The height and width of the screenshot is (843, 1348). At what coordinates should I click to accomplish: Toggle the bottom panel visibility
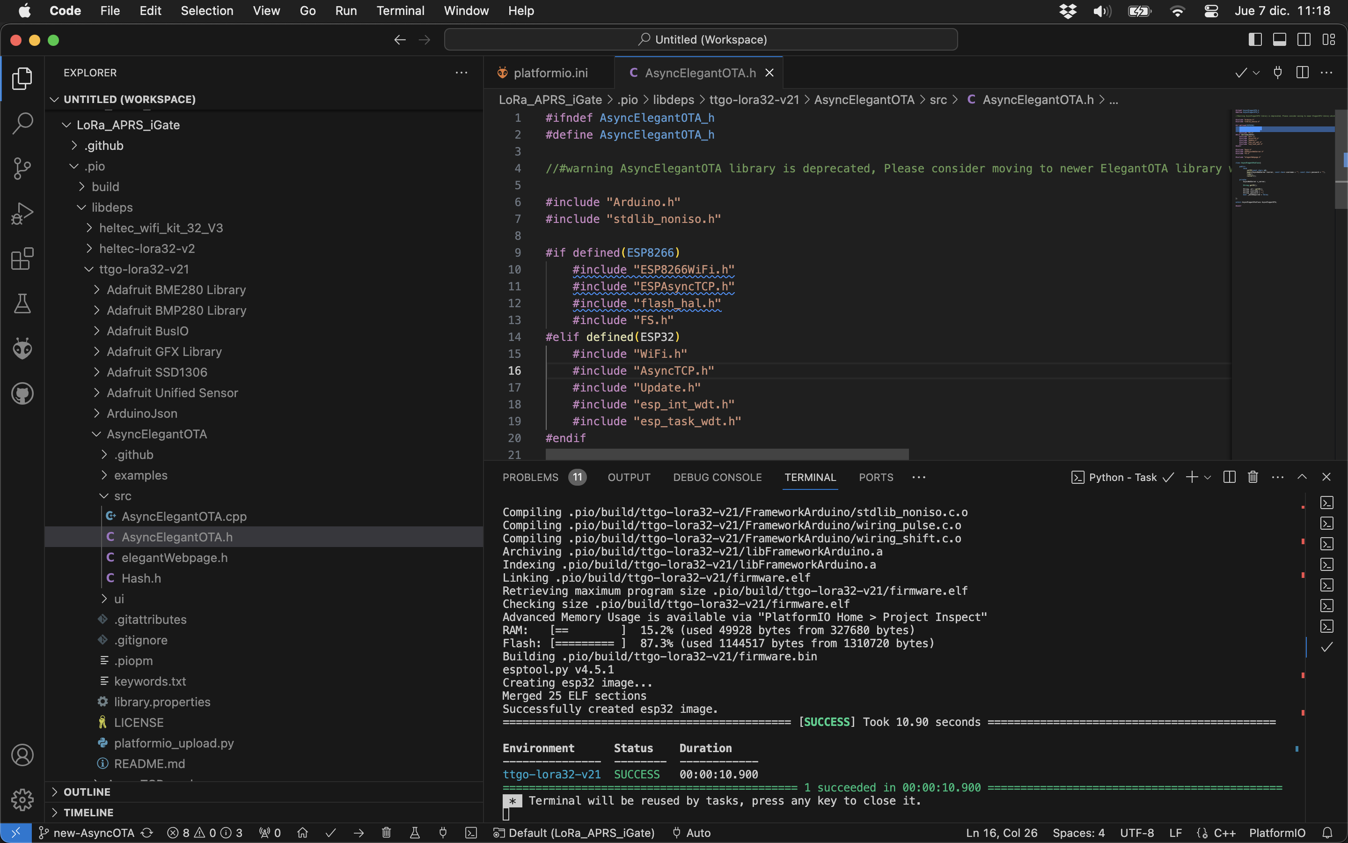tap(1280, 40)
